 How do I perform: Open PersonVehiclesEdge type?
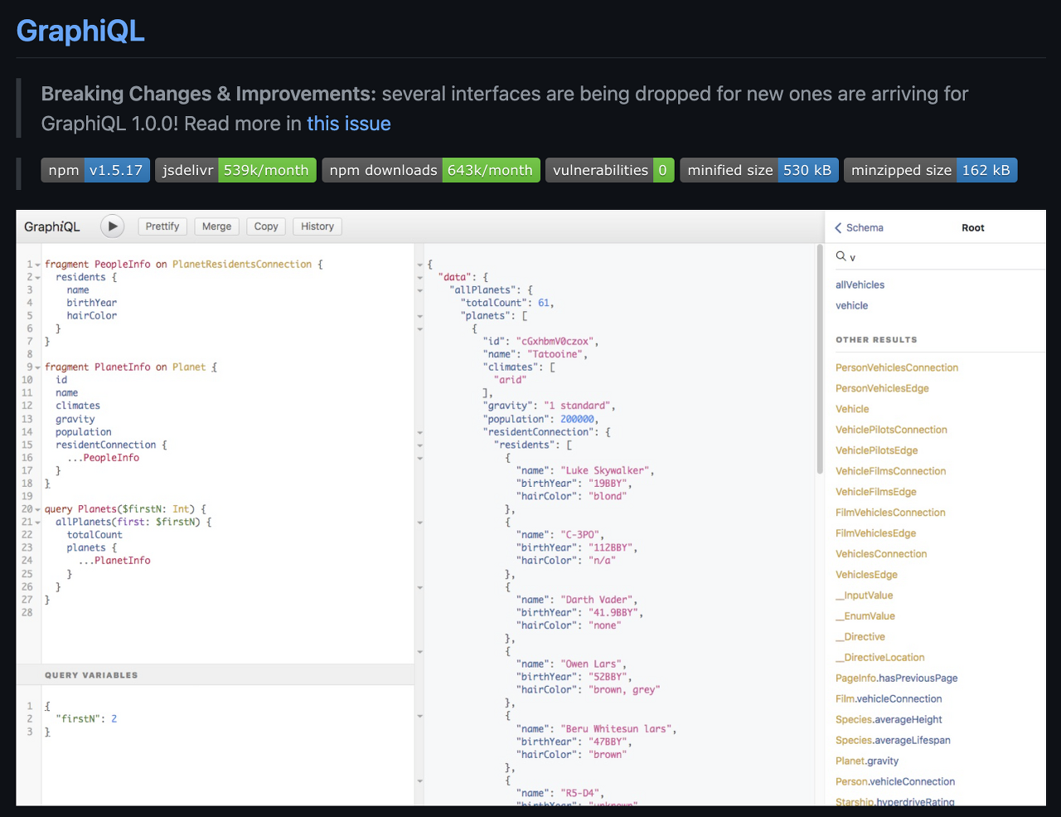pos(882,388)
